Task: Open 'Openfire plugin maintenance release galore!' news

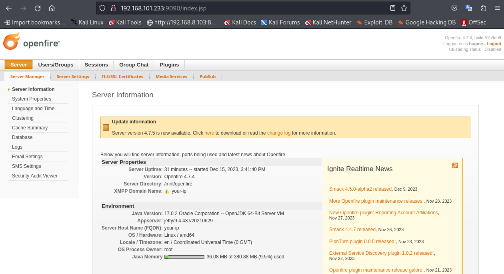Action: point(376,270)
